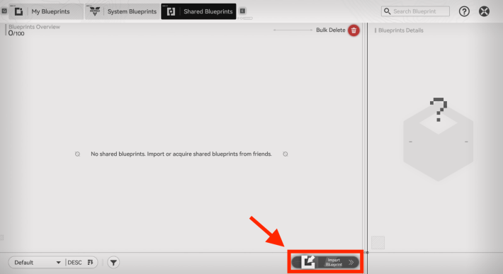Viewport: 503px width, 274px height.
Task: Open the Default sort dropdown
Action: (x=38, y=263)
